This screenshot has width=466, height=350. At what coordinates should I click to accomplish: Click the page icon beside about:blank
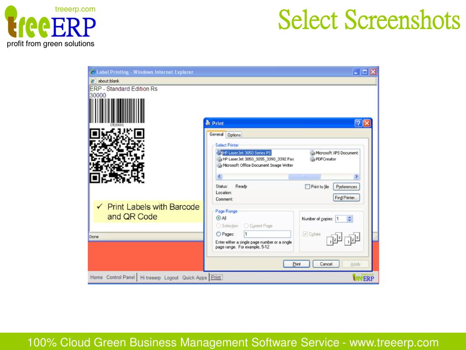[x=93, y=81]
